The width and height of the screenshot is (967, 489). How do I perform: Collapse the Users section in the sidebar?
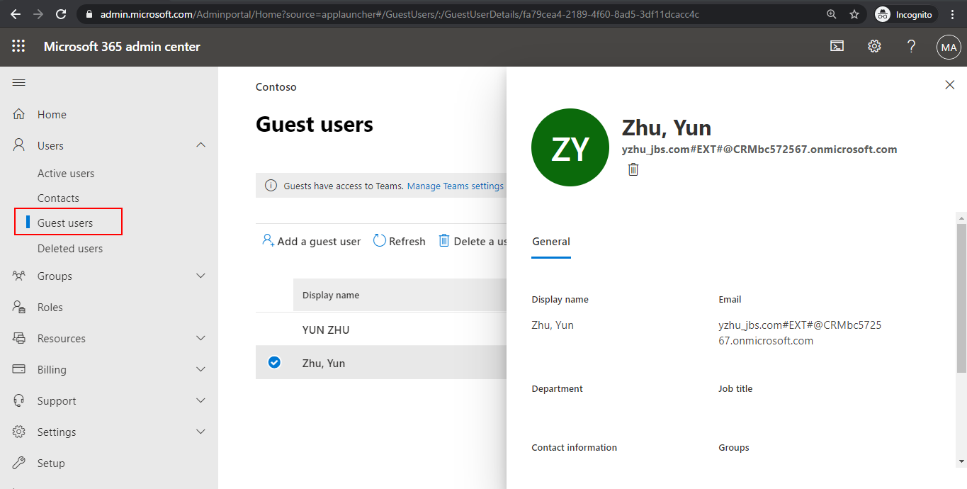coord(200,145)
